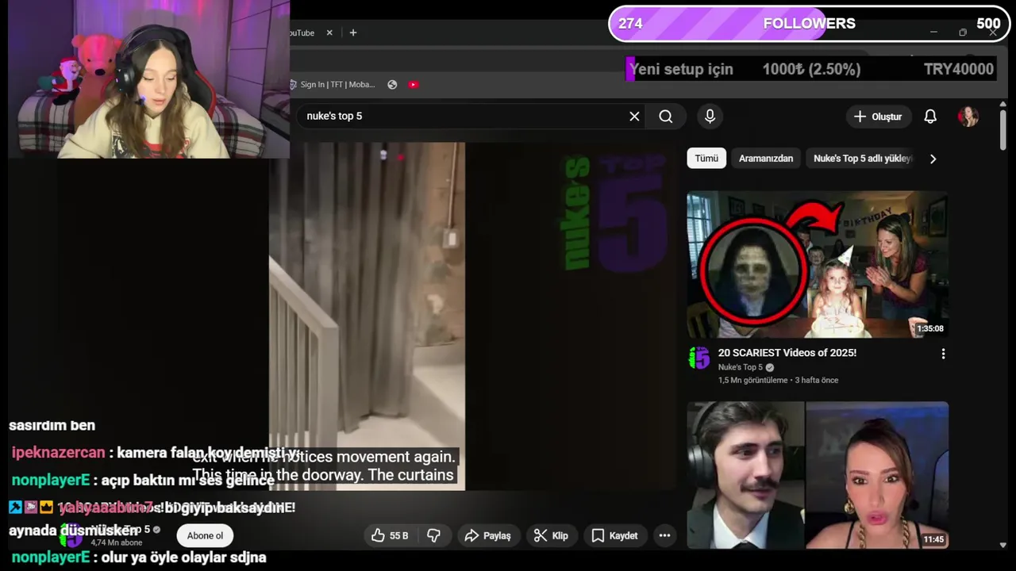The height and width of the screenshot is (571, 1016).
Task: Open a new browser tab with plus
Action: [x=353, y=33]
